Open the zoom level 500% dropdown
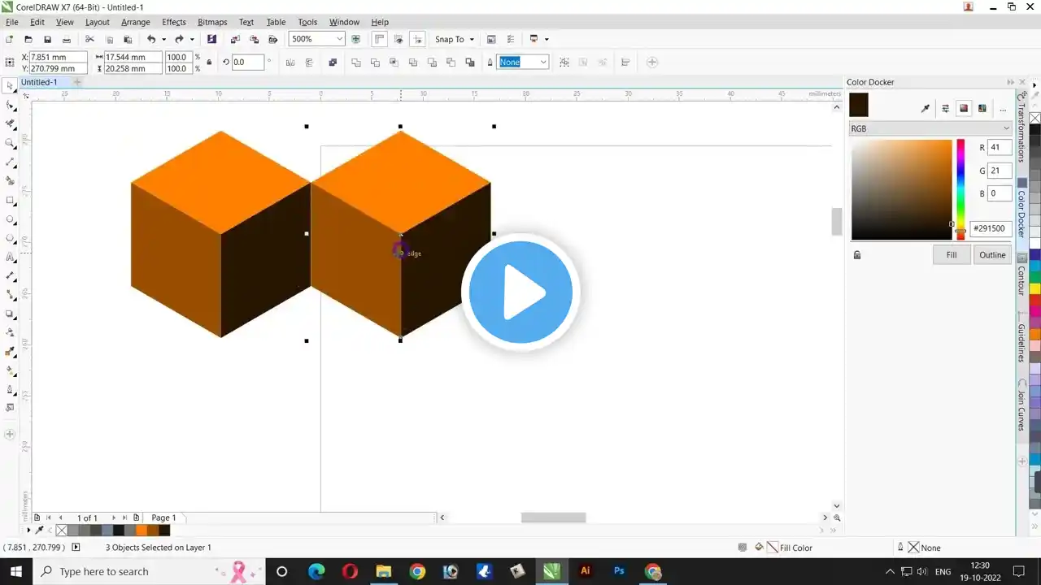This screenshot has width=1041, height=585. 339,39
